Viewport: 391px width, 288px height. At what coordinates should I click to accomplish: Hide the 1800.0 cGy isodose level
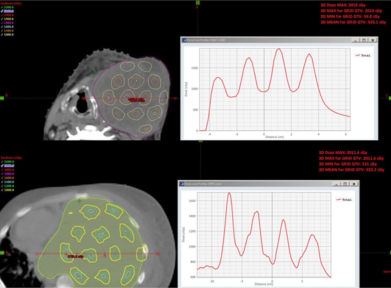(2, 27)
